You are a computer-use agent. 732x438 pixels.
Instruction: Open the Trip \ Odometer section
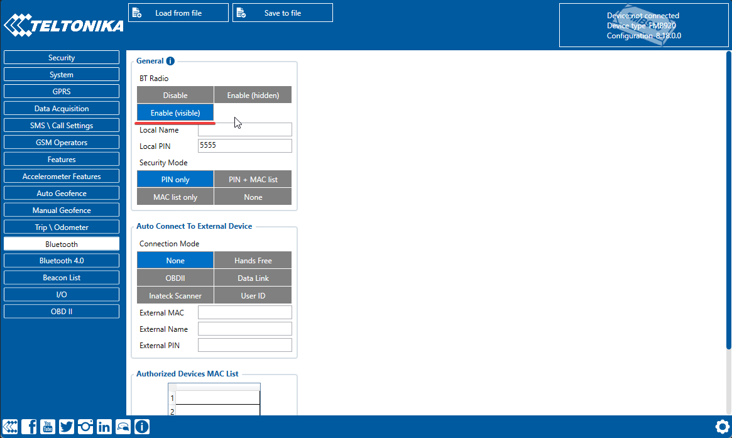[x=62, y=227]
